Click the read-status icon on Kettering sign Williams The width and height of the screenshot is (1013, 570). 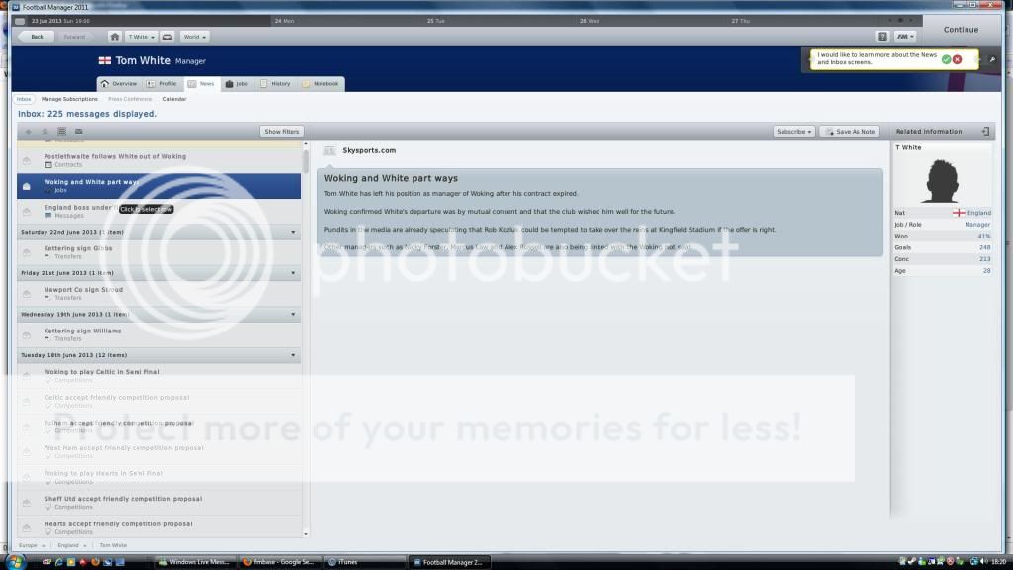27,334
